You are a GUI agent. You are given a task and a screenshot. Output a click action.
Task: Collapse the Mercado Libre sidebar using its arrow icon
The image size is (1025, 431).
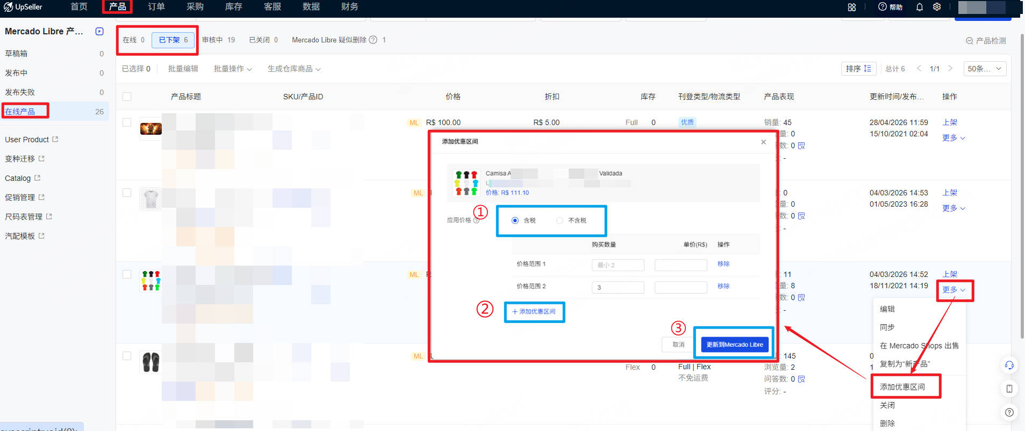(99, 31)
